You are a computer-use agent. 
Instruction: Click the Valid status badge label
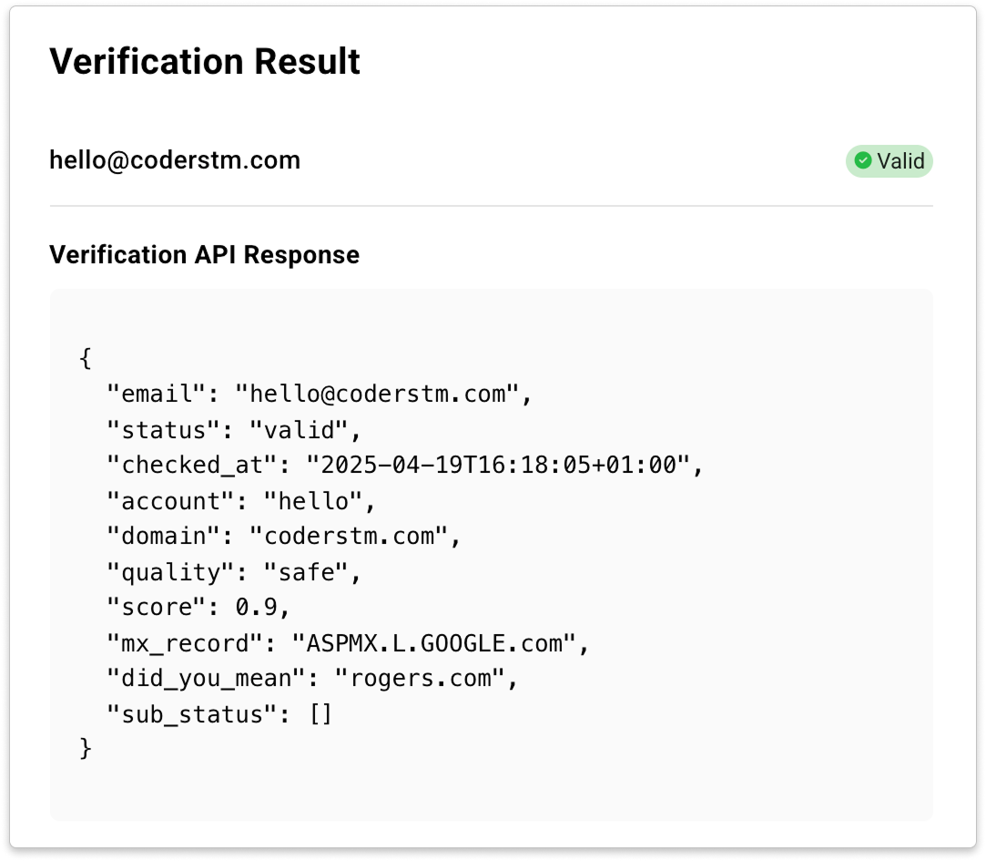900,162
